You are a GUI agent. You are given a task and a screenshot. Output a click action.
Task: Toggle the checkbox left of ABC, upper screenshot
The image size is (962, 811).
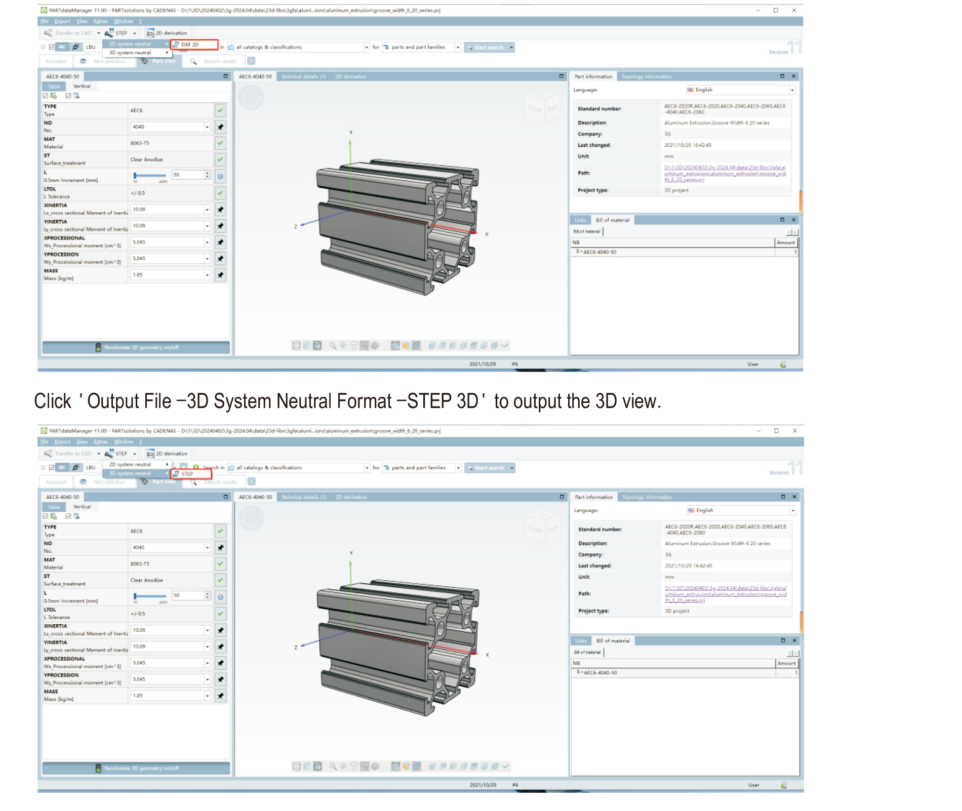pyautogui.click(x=51, y=47)
